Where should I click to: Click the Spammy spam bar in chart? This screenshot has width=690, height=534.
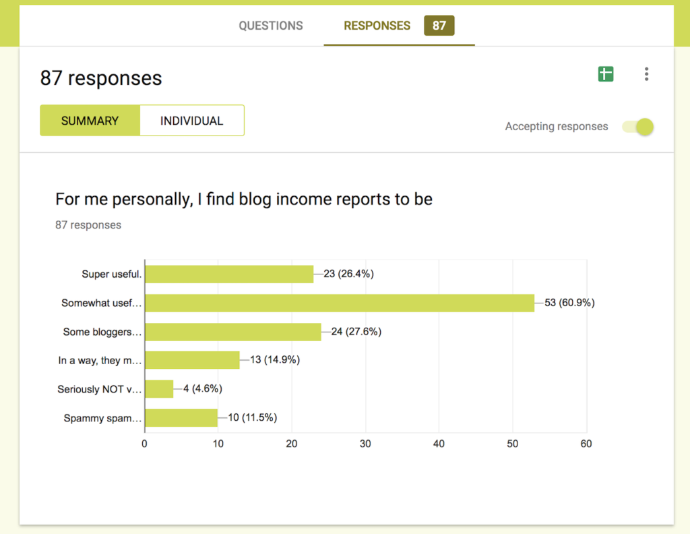[181, 418]
